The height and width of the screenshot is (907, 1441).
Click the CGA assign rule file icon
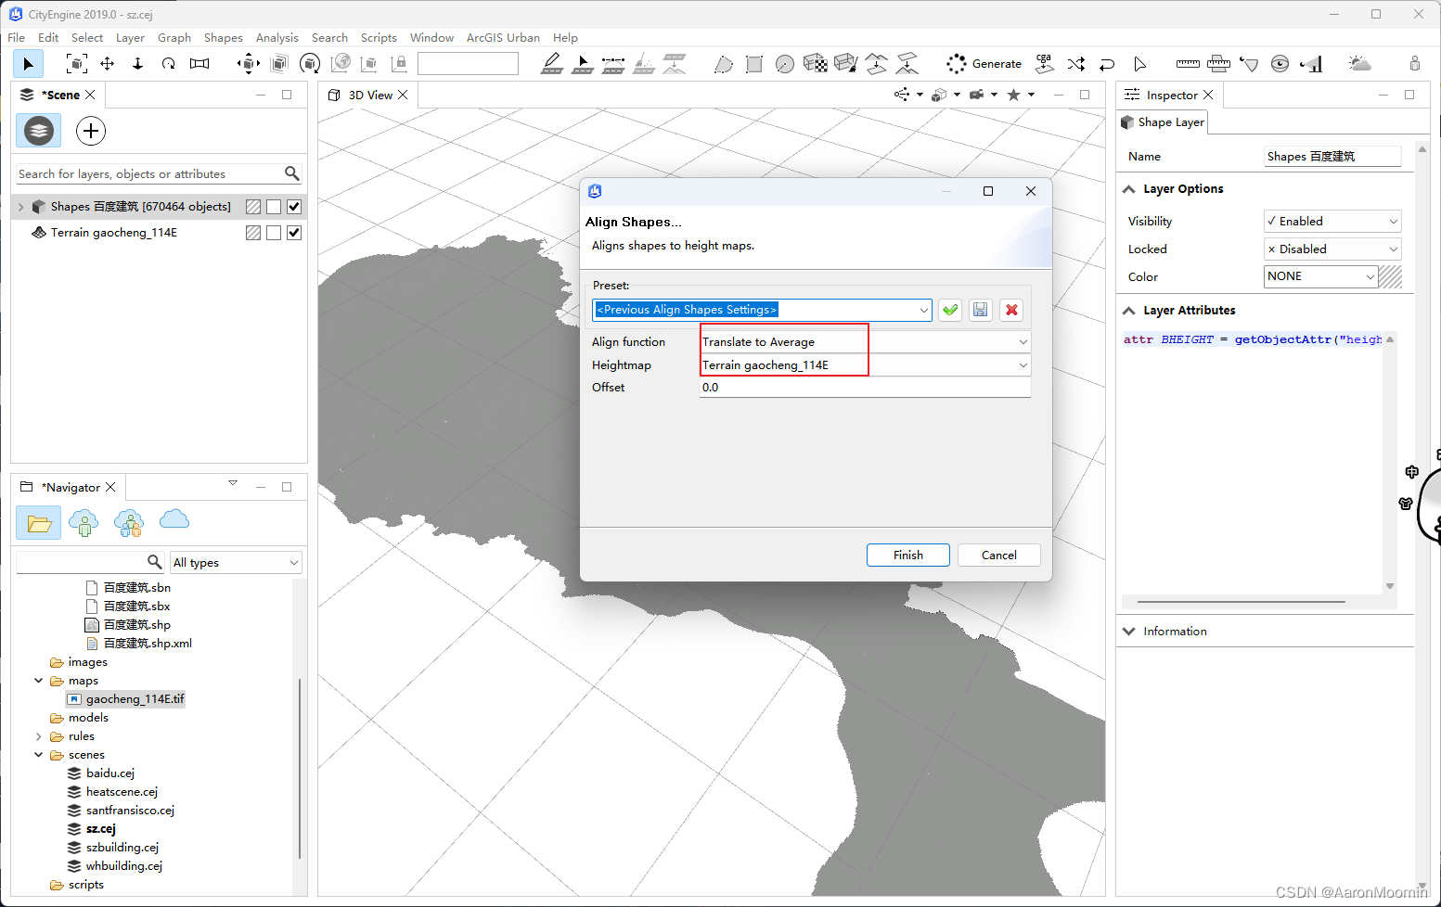tap(1045, 63)
